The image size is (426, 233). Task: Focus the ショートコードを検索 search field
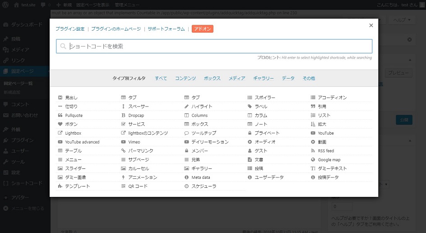pyautogui.click(x=214, y=46)
